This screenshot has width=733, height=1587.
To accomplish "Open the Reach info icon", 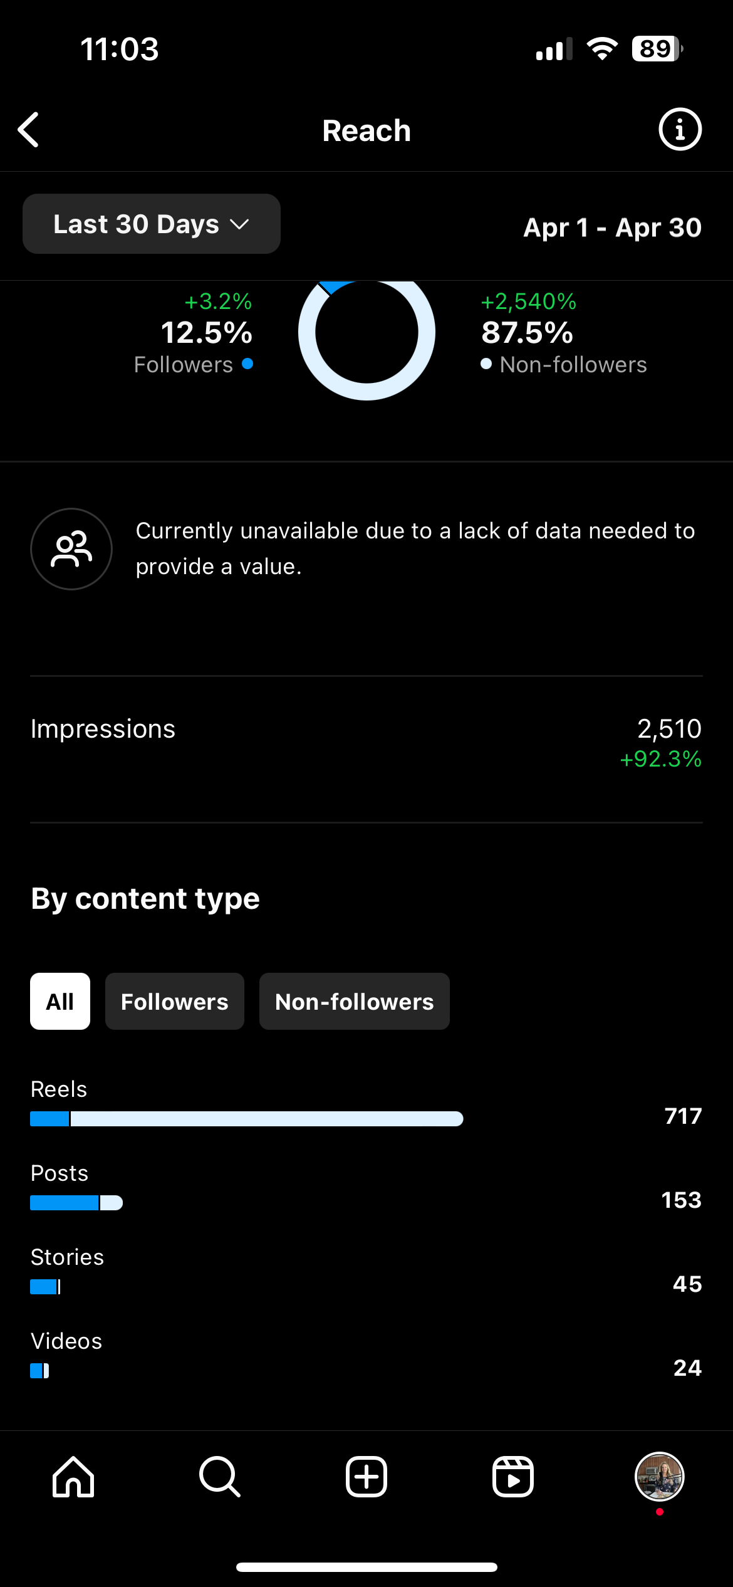I will click(680, 130).
